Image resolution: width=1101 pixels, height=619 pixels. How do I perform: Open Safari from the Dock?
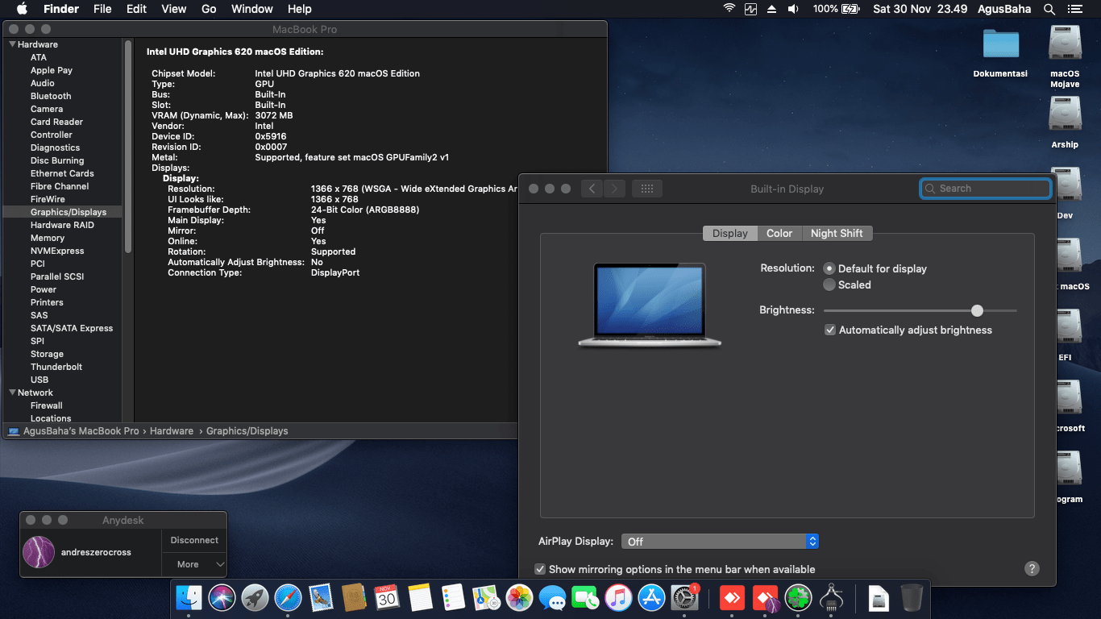[x=289, y=598]
